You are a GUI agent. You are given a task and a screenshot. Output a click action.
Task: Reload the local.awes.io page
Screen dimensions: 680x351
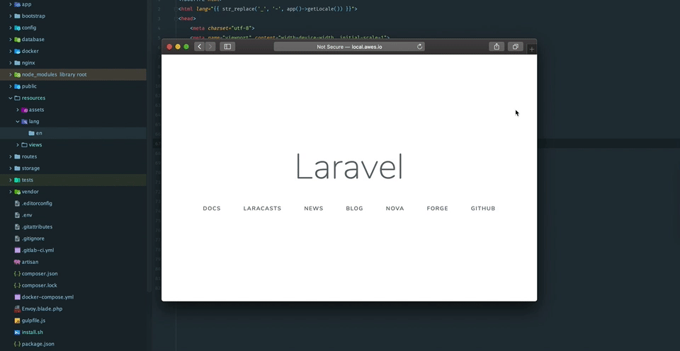[x=419, y=47]
